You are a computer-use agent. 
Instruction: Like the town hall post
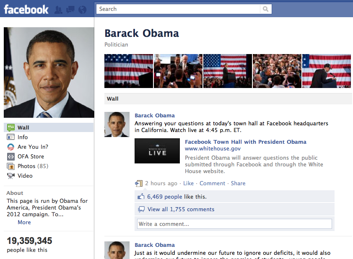click(188, 184)
